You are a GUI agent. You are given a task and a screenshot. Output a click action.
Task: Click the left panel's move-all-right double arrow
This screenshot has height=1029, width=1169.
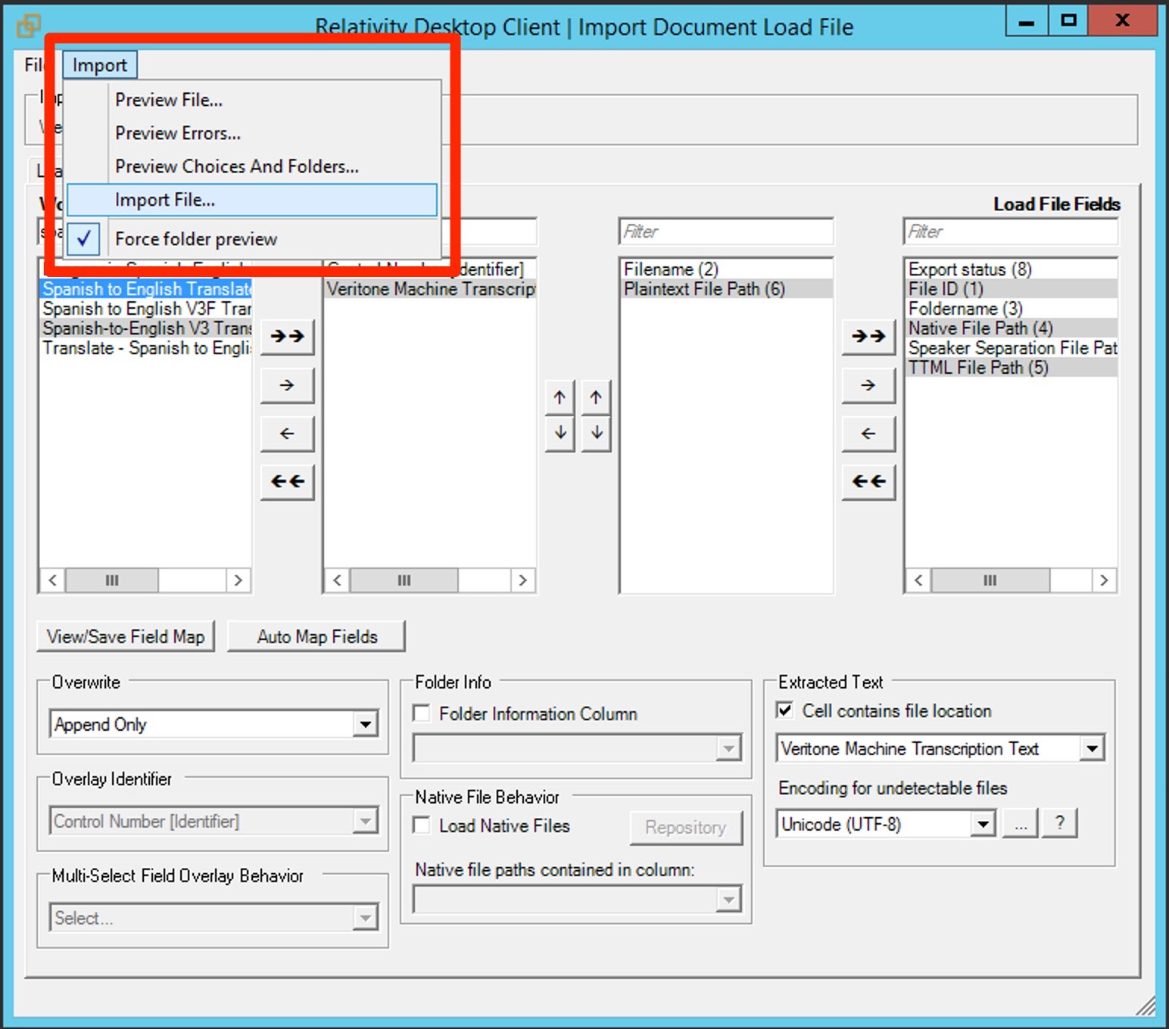(287, 336)
